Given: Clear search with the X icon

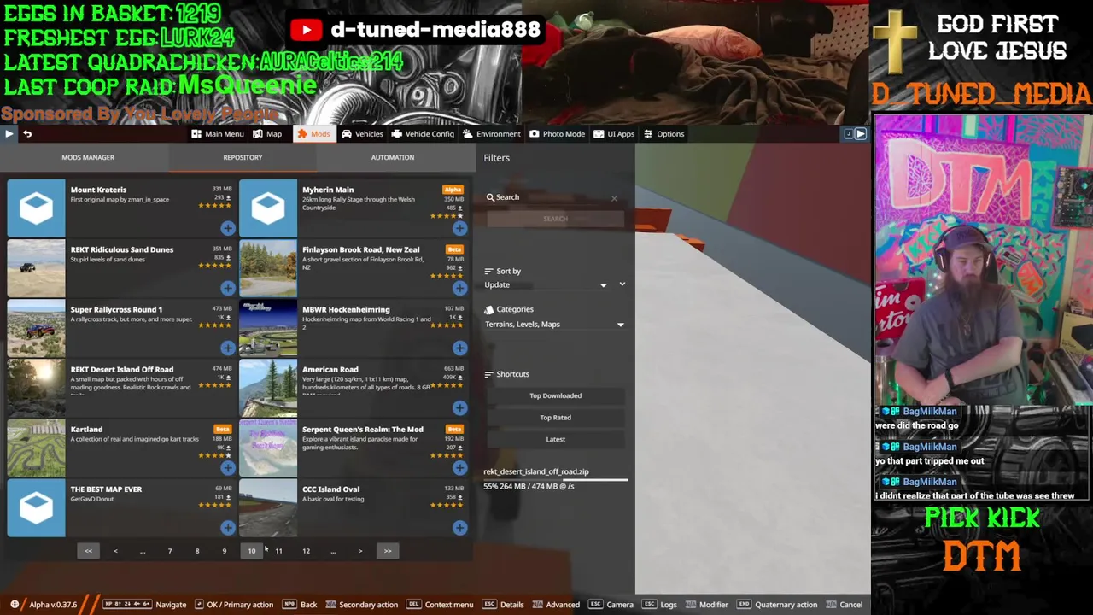Looking at the screenshot, I should tap(614, 198).
